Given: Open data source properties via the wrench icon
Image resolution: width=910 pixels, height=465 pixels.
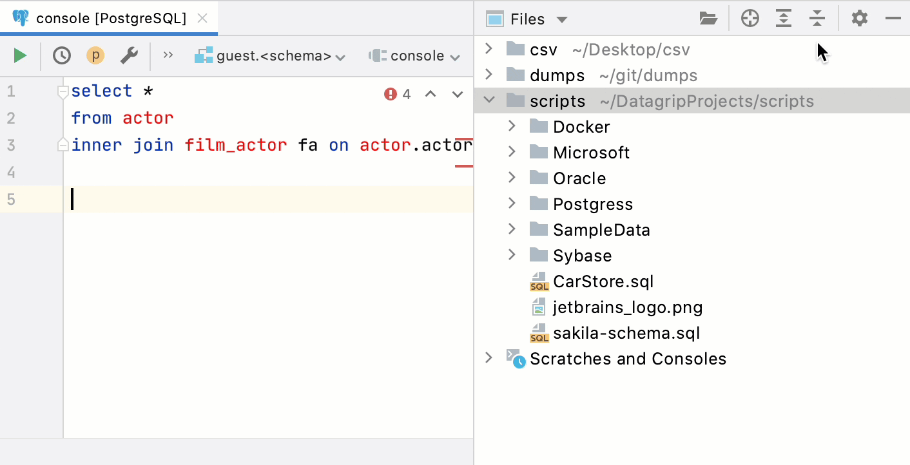Looking at the screenshot, I should [x=129, y=55].
